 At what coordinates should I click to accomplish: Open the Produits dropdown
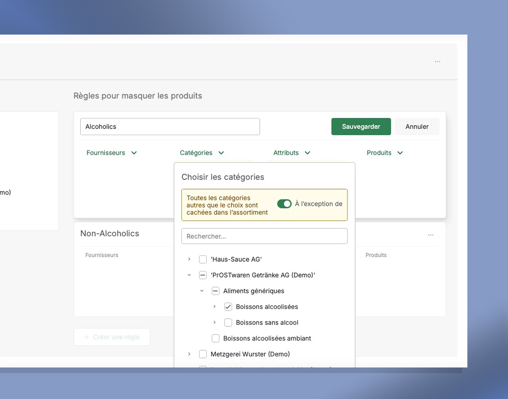click(x=385, y=152)
